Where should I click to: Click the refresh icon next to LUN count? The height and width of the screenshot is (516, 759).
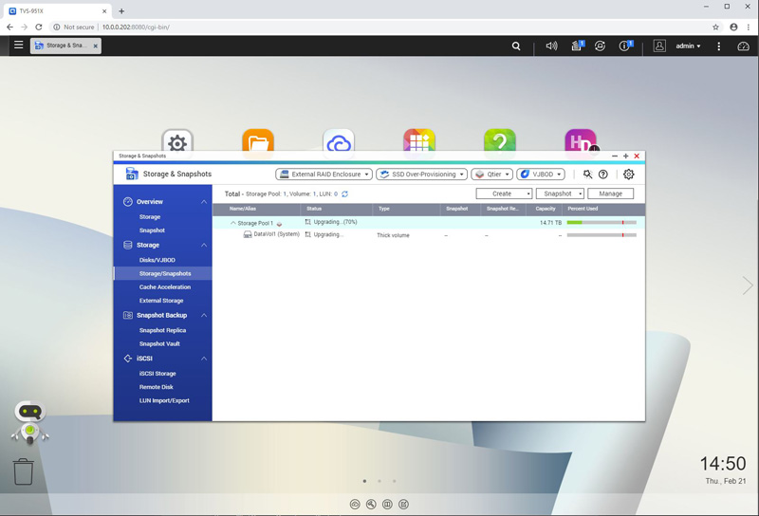[x=344, y=194]
